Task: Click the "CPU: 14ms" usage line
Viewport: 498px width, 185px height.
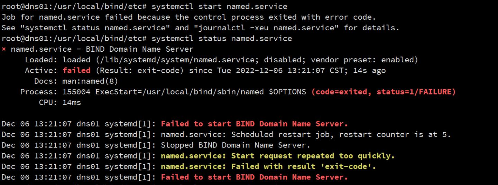Action: click(60, 103)
